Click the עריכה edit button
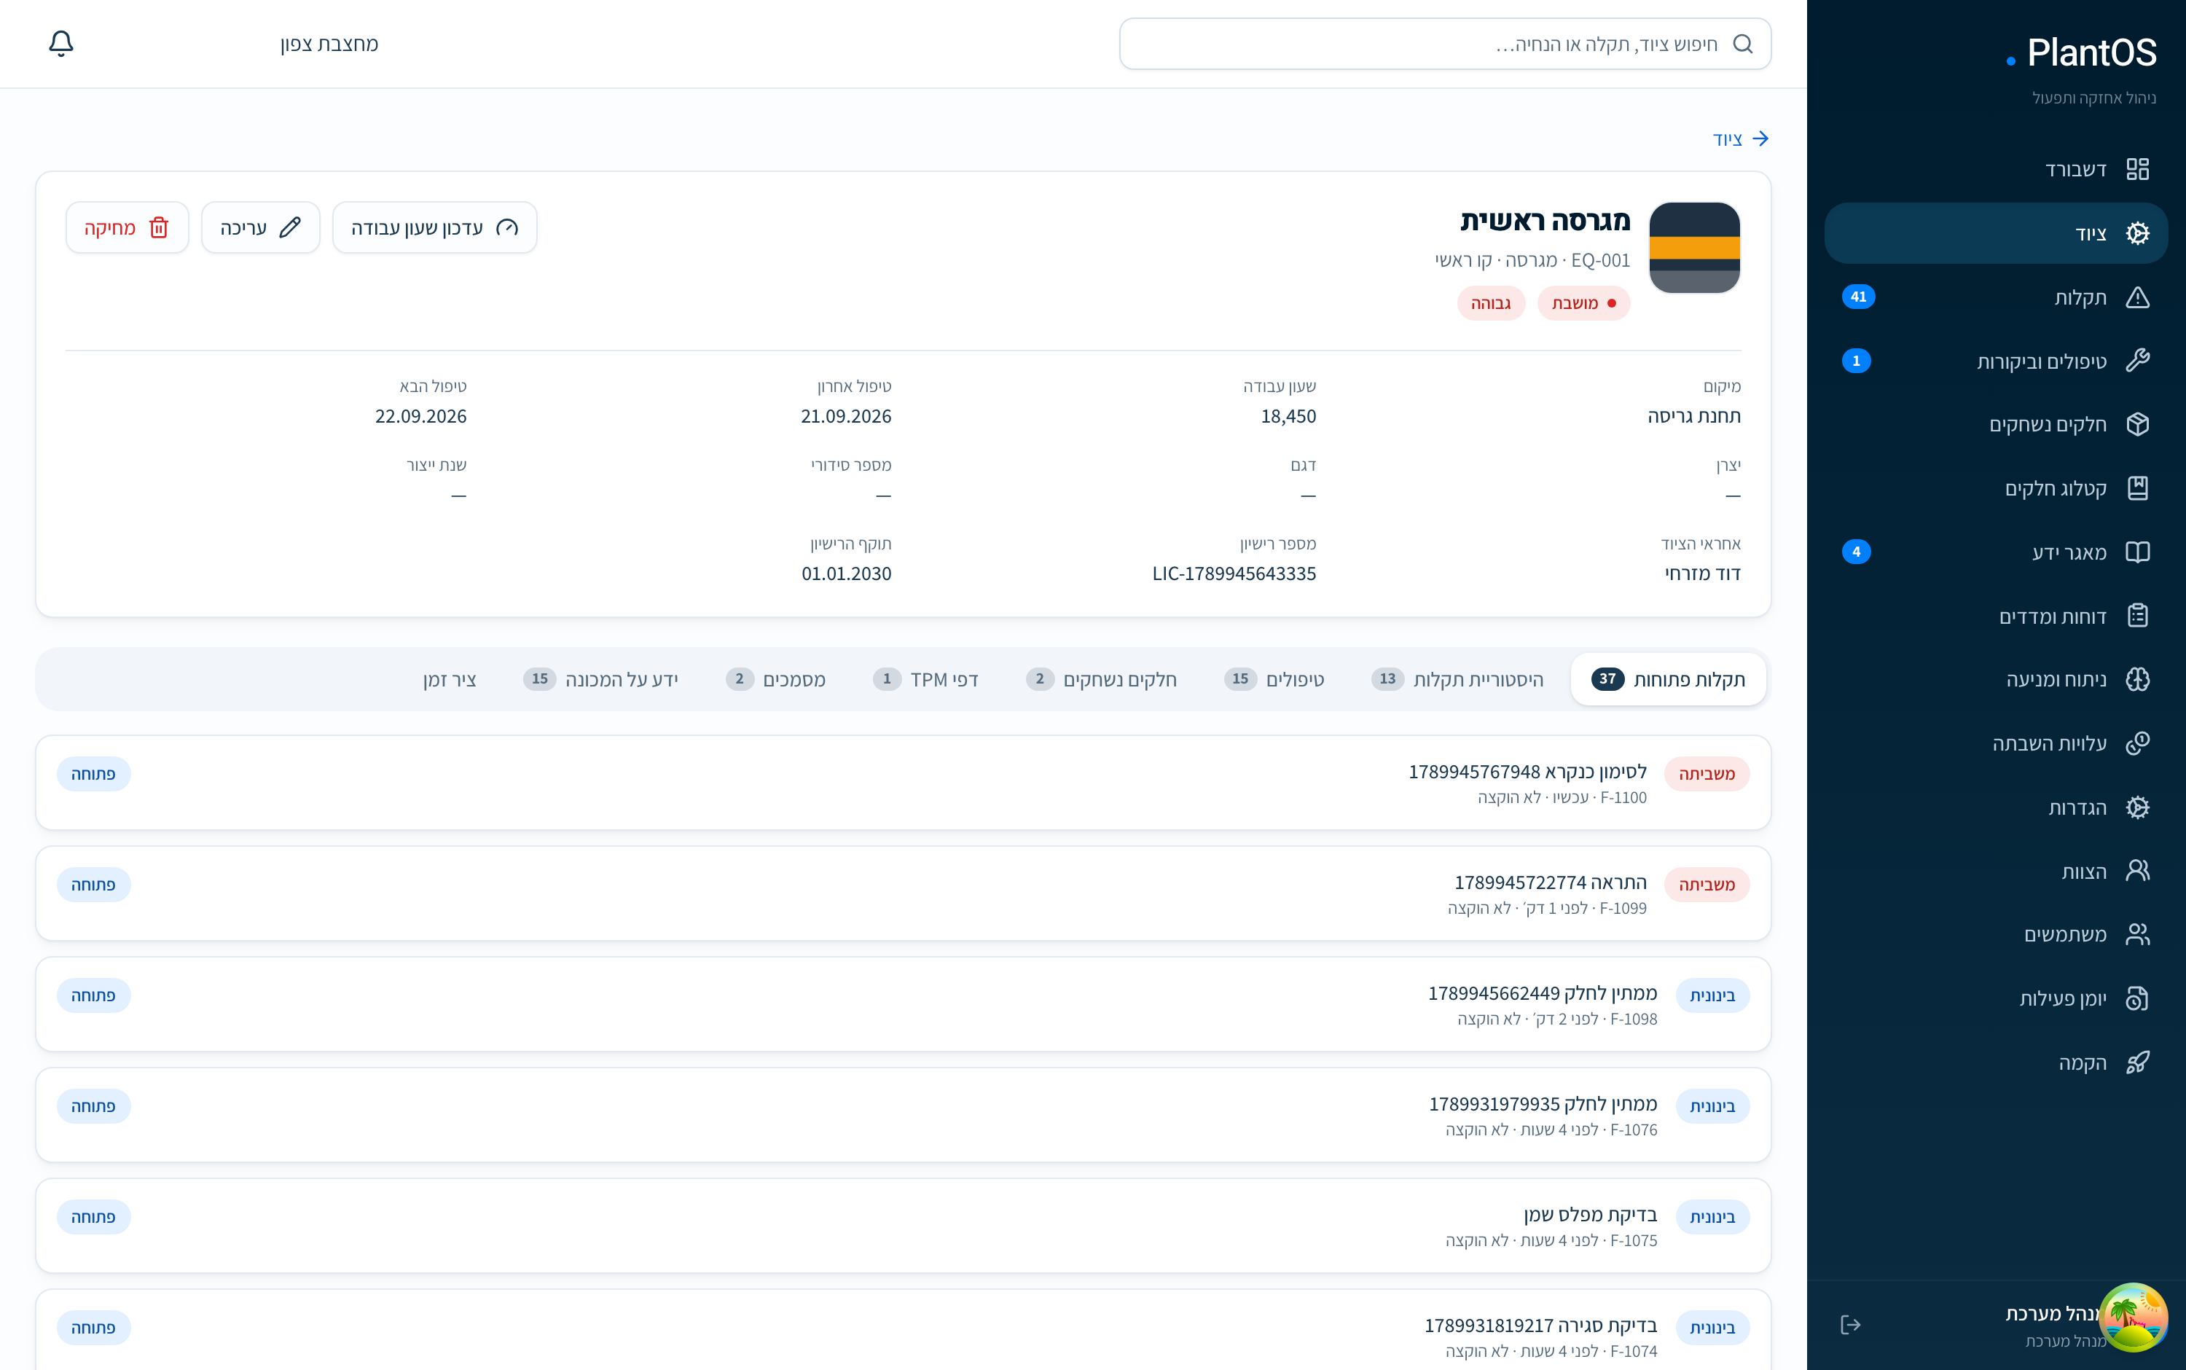 (x=260, y=227)
